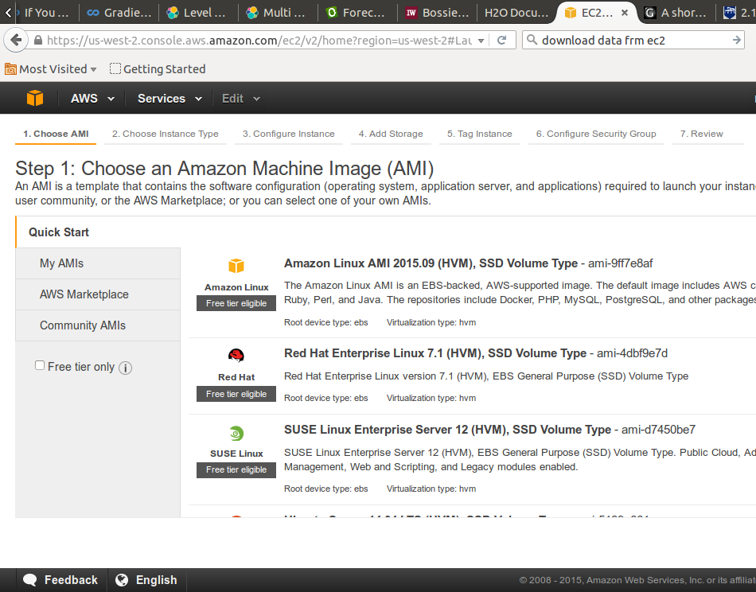
Task: Click the Feedback speech bubble icon
Action: (30, 580)
